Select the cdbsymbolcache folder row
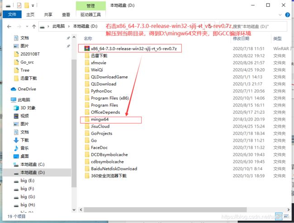Image resolution: width=294 pixels, height=223 pixels. click(185, 162)
